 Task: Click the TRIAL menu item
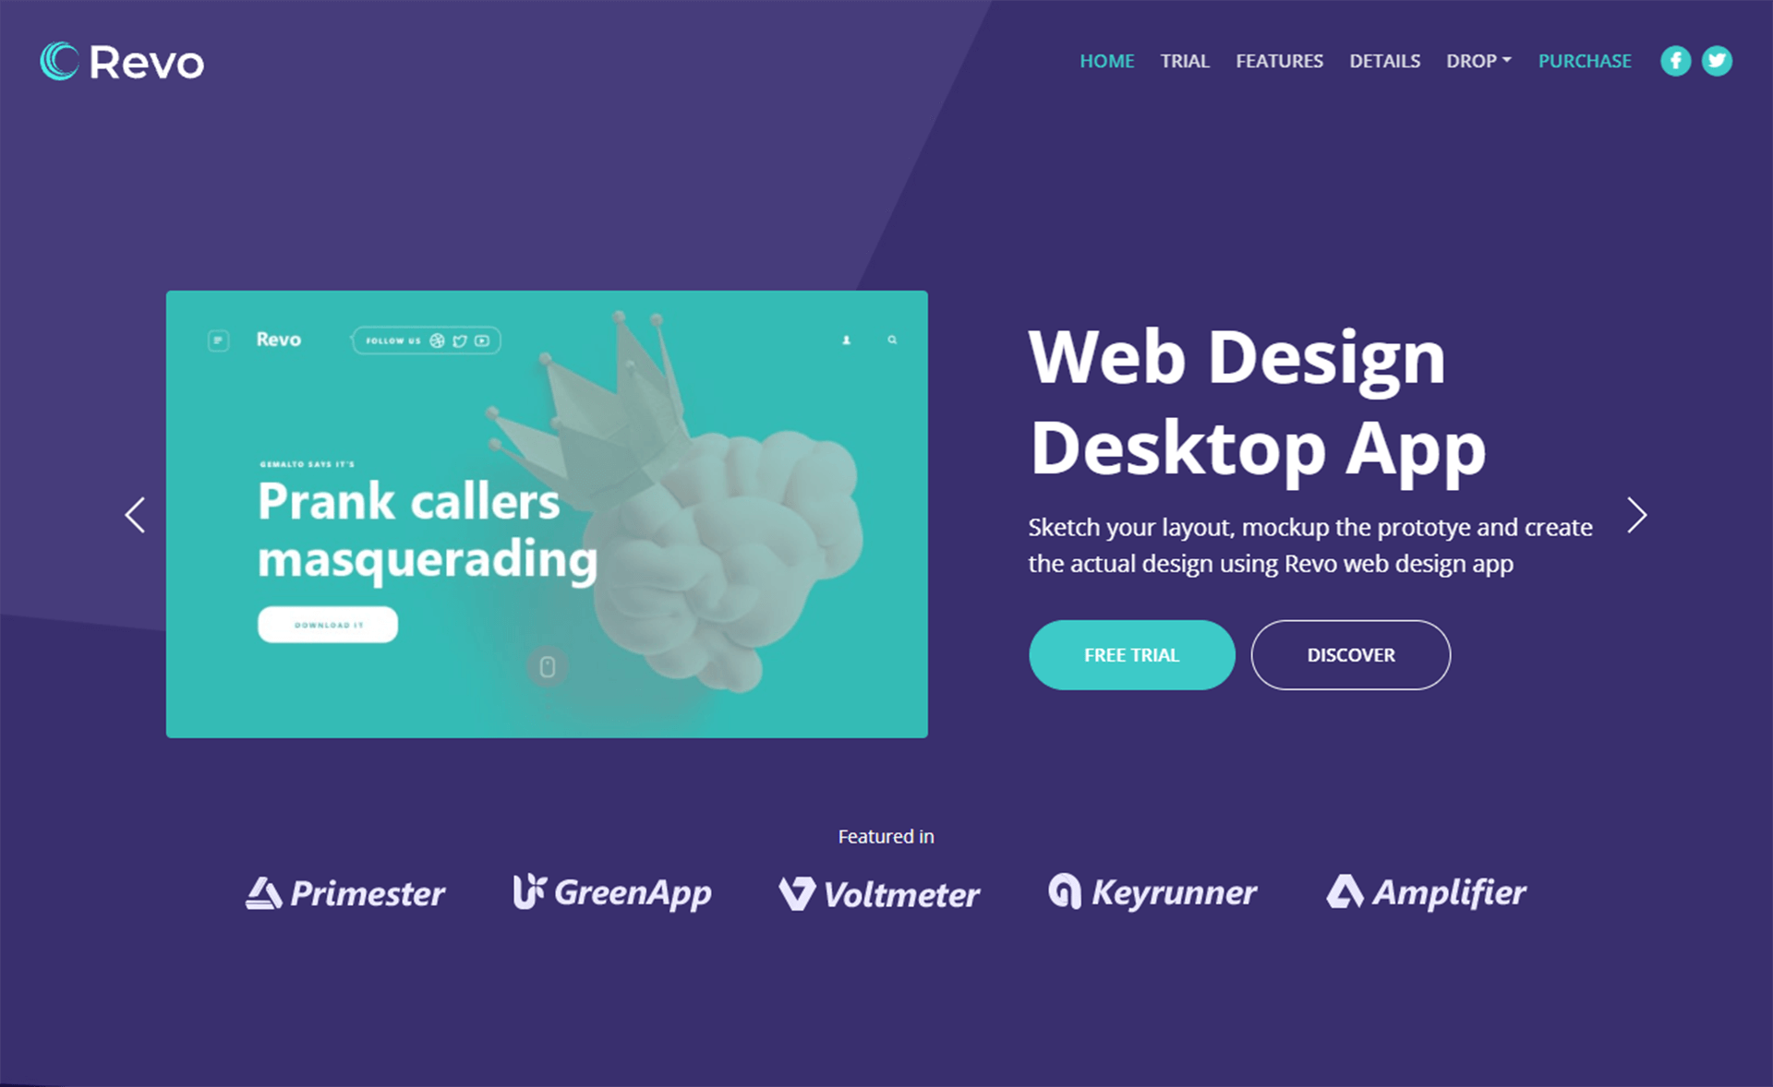tap(1184, 61)
